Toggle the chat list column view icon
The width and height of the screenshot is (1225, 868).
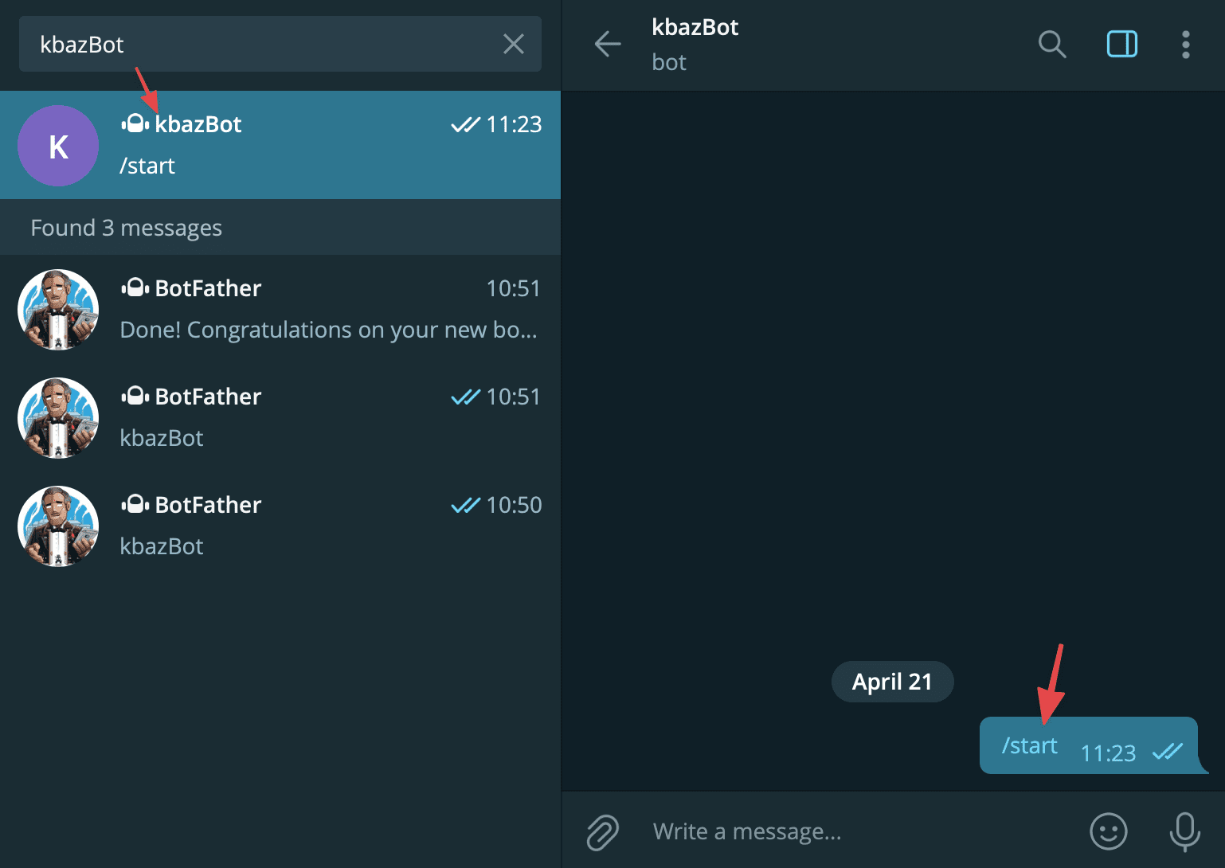pos(1122,45)
